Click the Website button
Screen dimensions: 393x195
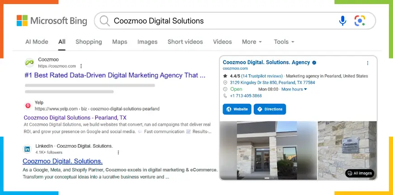[x=237, y=109]
